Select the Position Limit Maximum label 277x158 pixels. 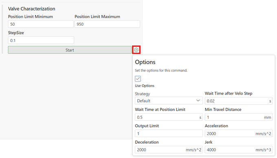click(97, 17)
